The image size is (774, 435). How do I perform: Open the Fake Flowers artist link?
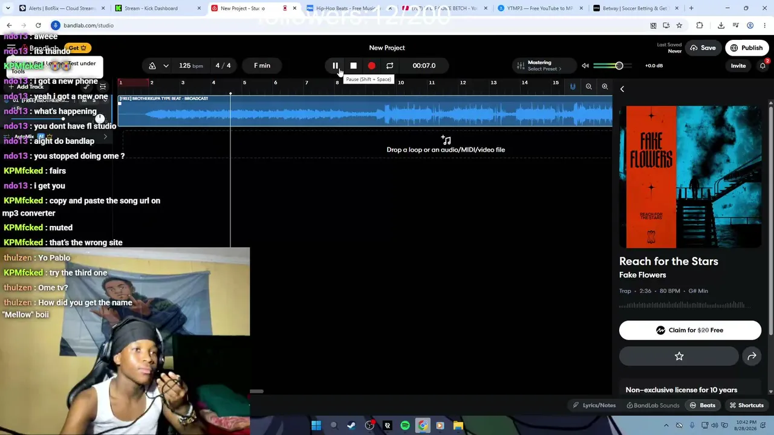point(642,275)
